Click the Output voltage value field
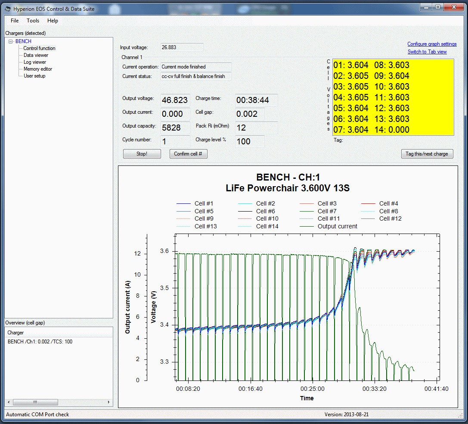The height and width of the screenshot is (424, 468). [175, 100]
